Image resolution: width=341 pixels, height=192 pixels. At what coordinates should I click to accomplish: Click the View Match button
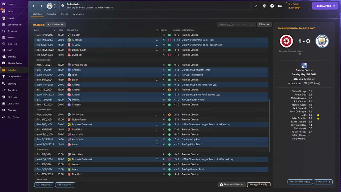pos(323,182)
